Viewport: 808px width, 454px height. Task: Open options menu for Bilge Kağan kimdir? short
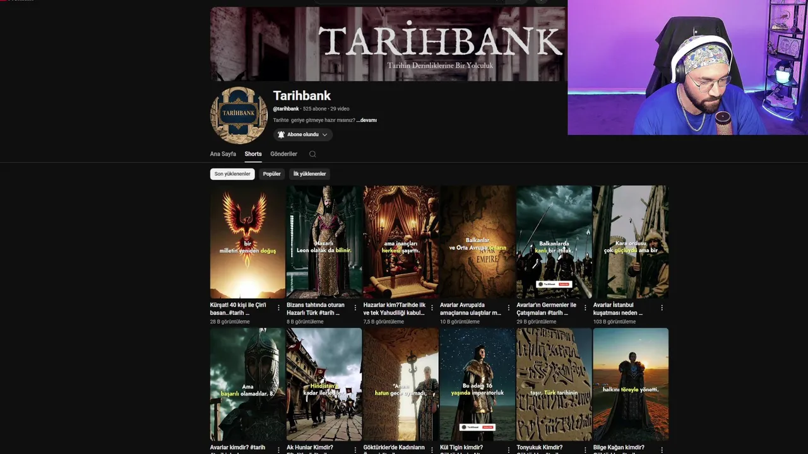pos(662,450)
